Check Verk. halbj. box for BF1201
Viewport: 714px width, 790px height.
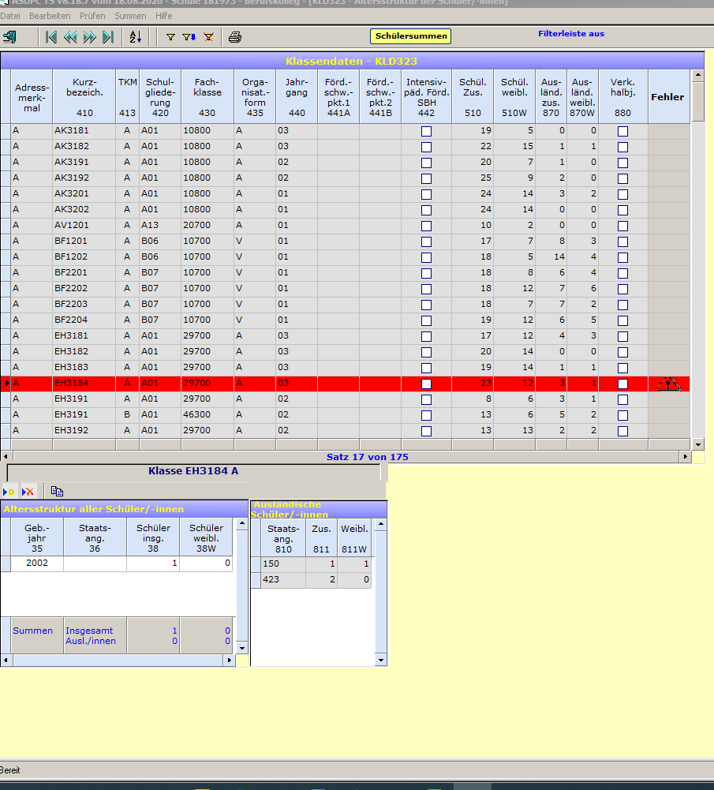622,241
